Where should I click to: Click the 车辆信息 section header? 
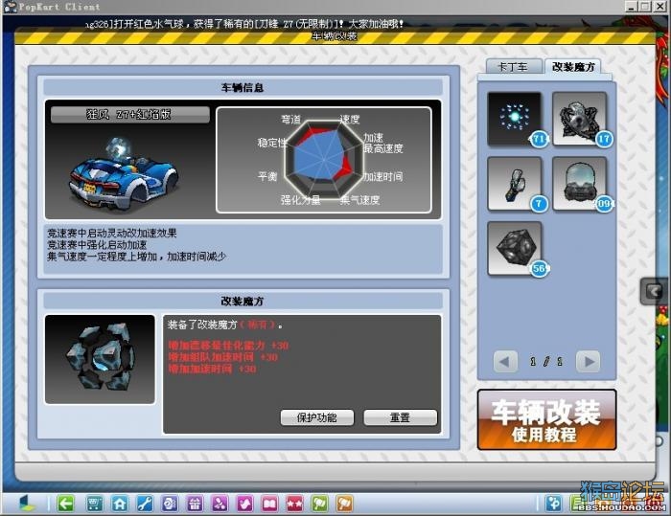[243, 88]
